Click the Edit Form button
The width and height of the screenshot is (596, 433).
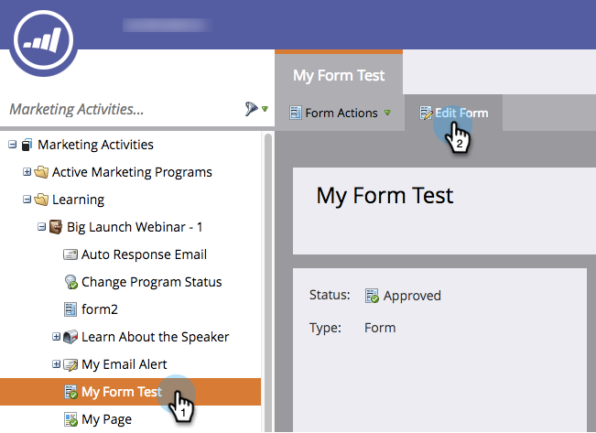point(454,113)
